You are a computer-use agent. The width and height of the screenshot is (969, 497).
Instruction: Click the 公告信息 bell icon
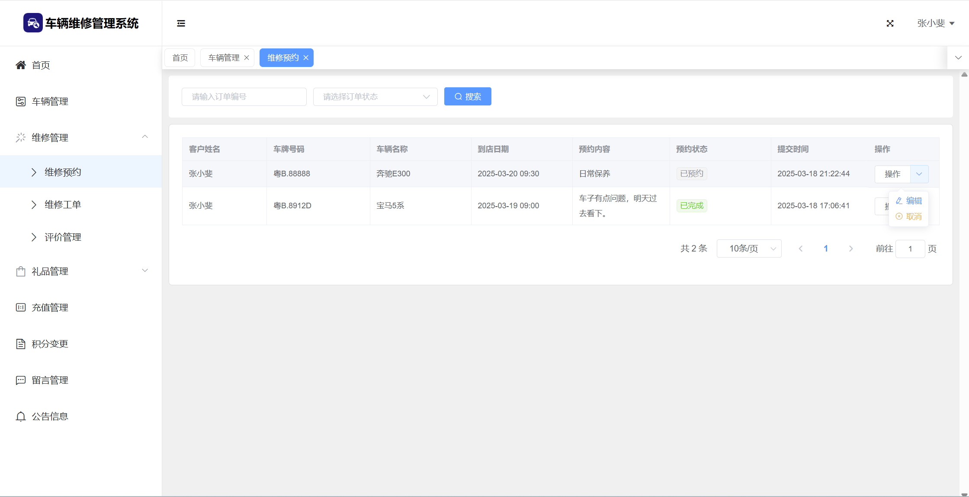click(20, 417)
